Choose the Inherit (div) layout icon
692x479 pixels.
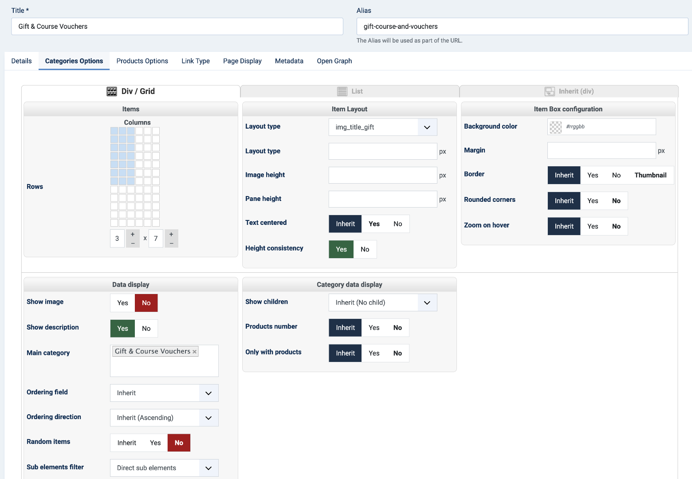550,91
